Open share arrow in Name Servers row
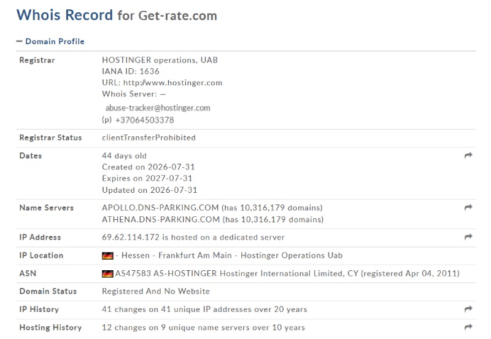491x339 pixels. pyautogui.click(x=468, y=207)
